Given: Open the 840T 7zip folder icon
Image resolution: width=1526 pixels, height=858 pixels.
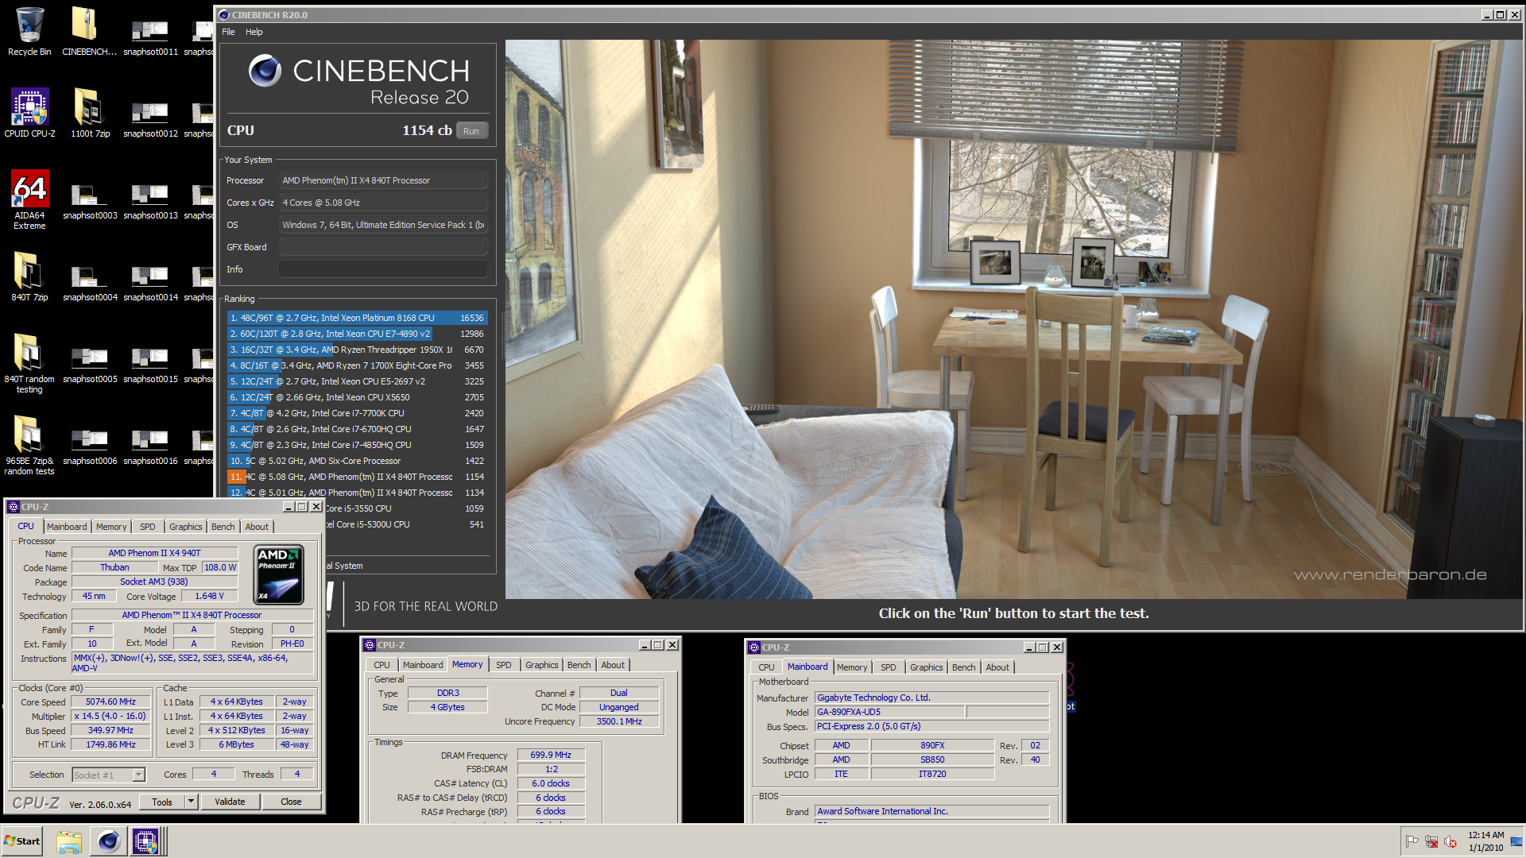Looking at the screenshot, I should click(29, 276).
